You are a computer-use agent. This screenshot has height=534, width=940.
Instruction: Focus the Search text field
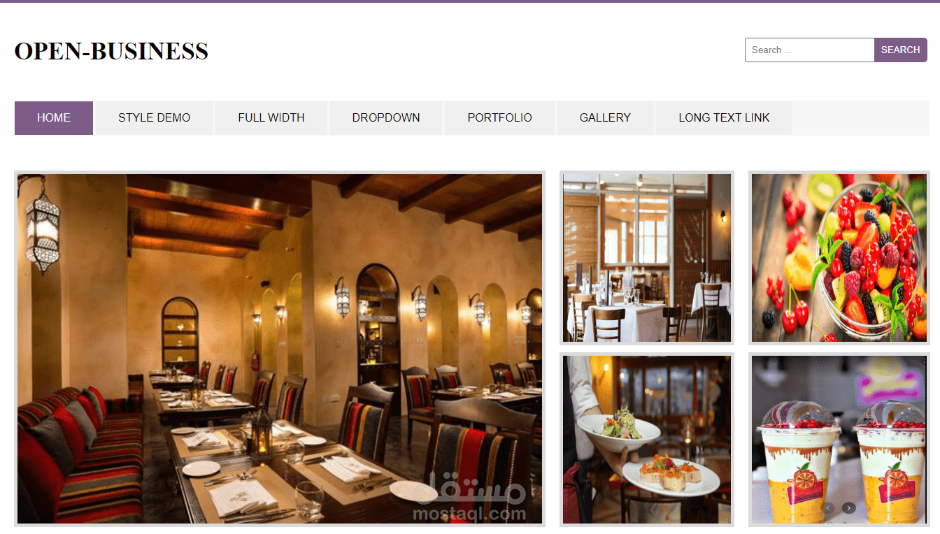click(x=810, y=50)
